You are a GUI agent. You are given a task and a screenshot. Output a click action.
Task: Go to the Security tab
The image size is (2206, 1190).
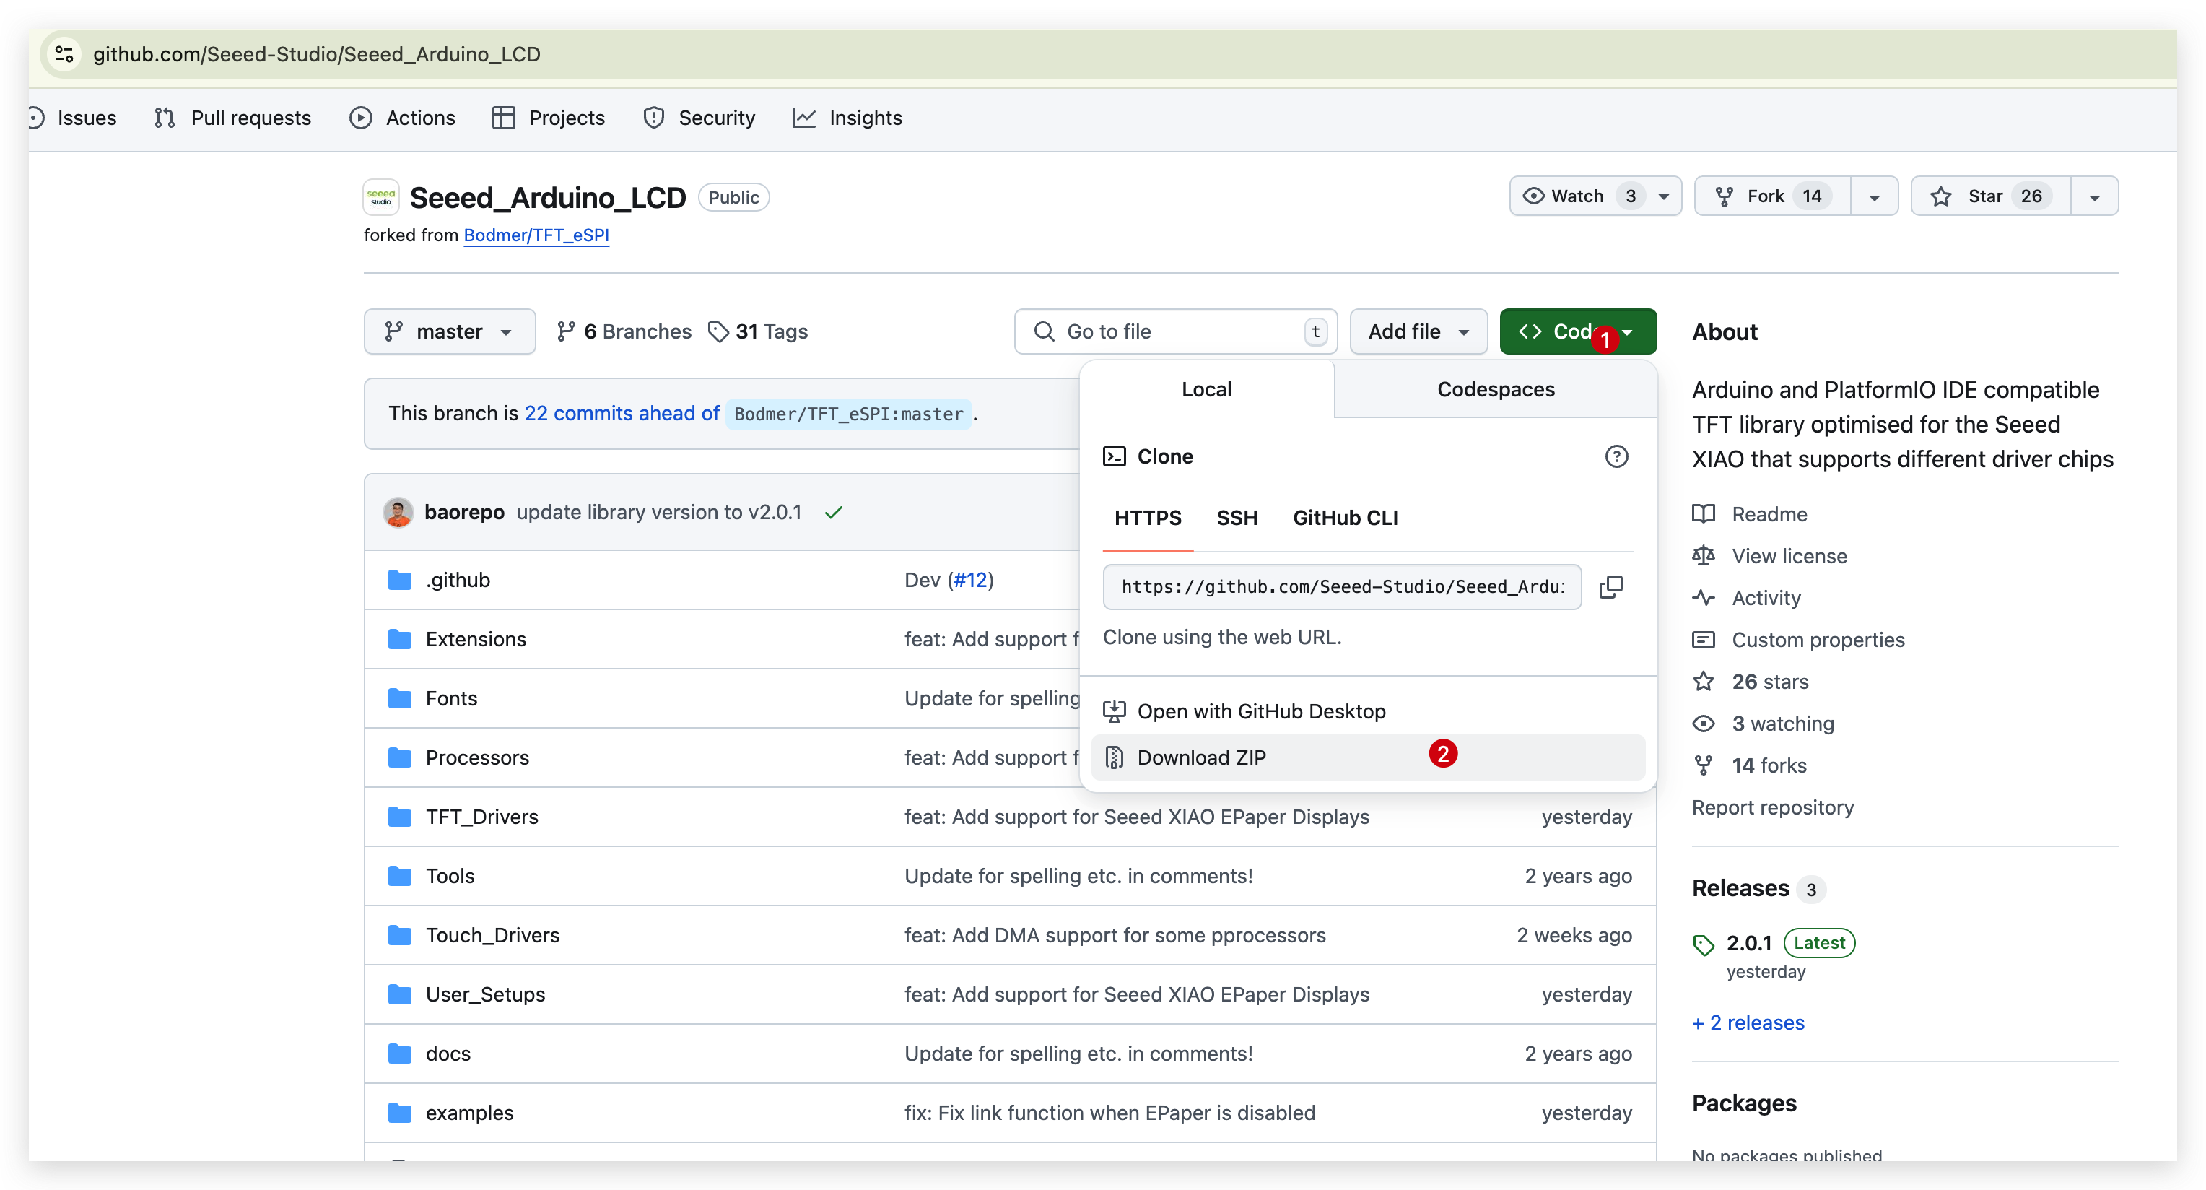pos(699,118)
